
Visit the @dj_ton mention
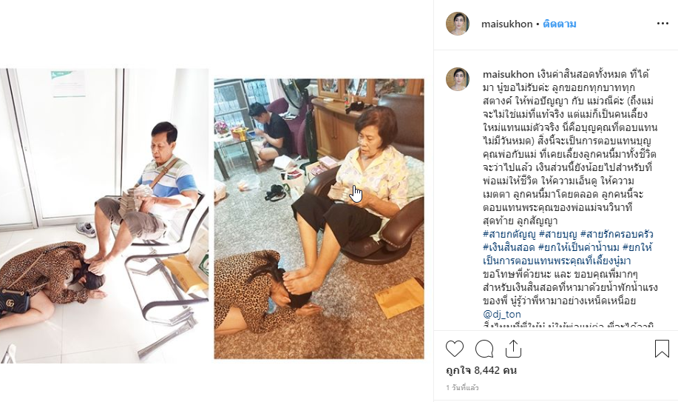coord(501,314)
